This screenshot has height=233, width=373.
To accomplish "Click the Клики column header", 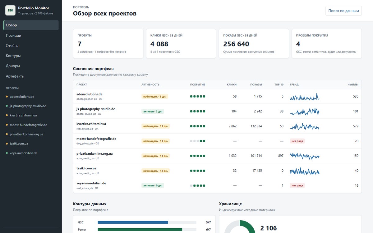I will pyautogui.click(x=232, y=85).
